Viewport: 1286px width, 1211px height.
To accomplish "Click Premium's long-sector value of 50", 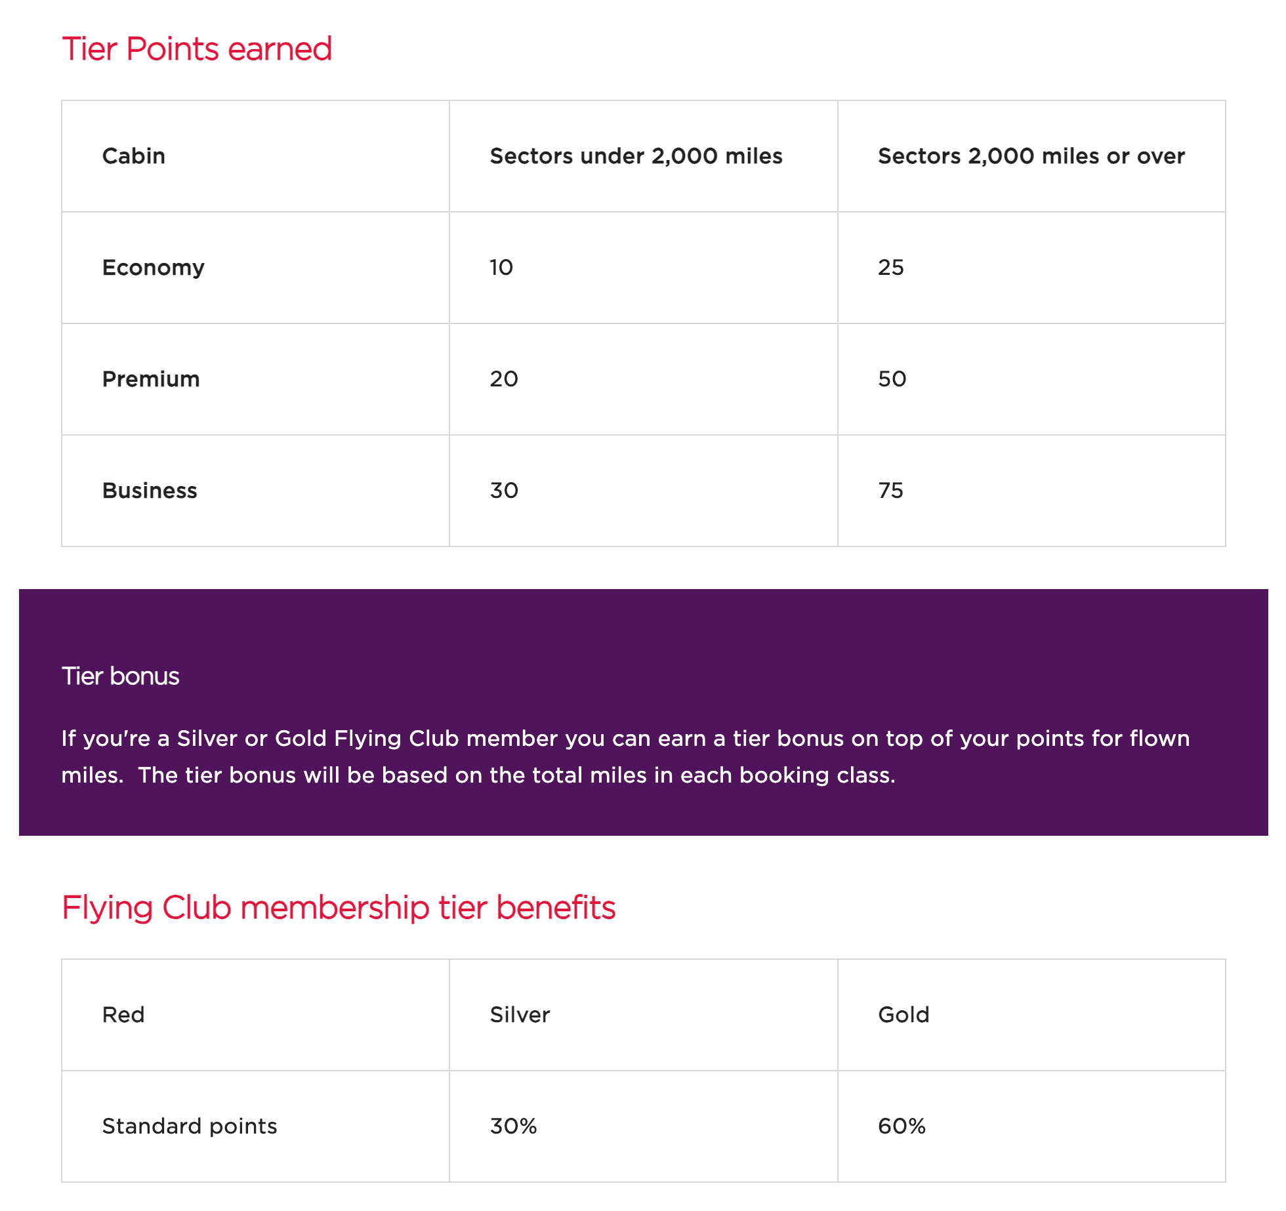I will 892,379.
